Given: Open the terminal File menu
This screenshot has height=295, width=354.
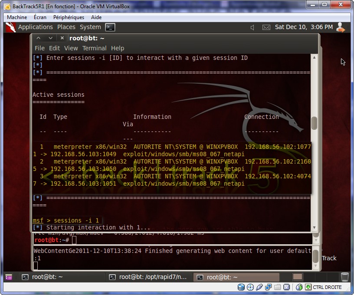Looking at the screenshot, I should pos(39,48).
